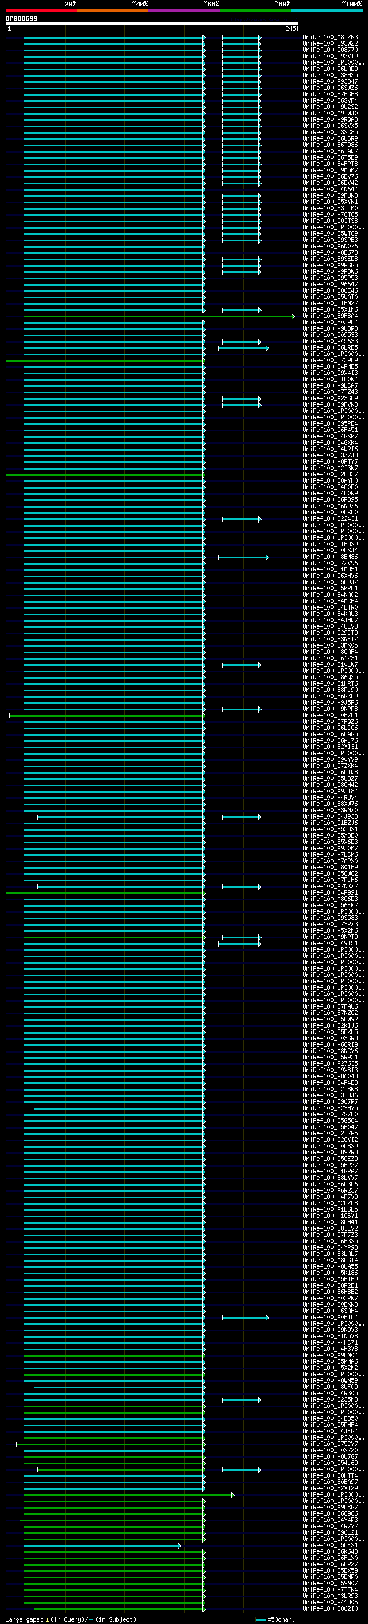Select hit label UniRef100_Q3SC85
The height and width of the screenshot is (1624, 368).
click(x=330, y=133)
